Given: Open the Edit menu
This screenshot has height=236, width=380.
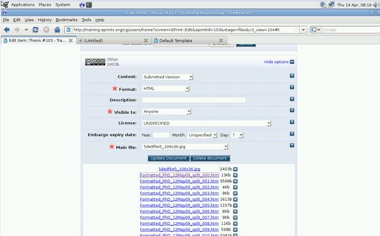Looking at the screenshot, I should click(x=17, y=20).
